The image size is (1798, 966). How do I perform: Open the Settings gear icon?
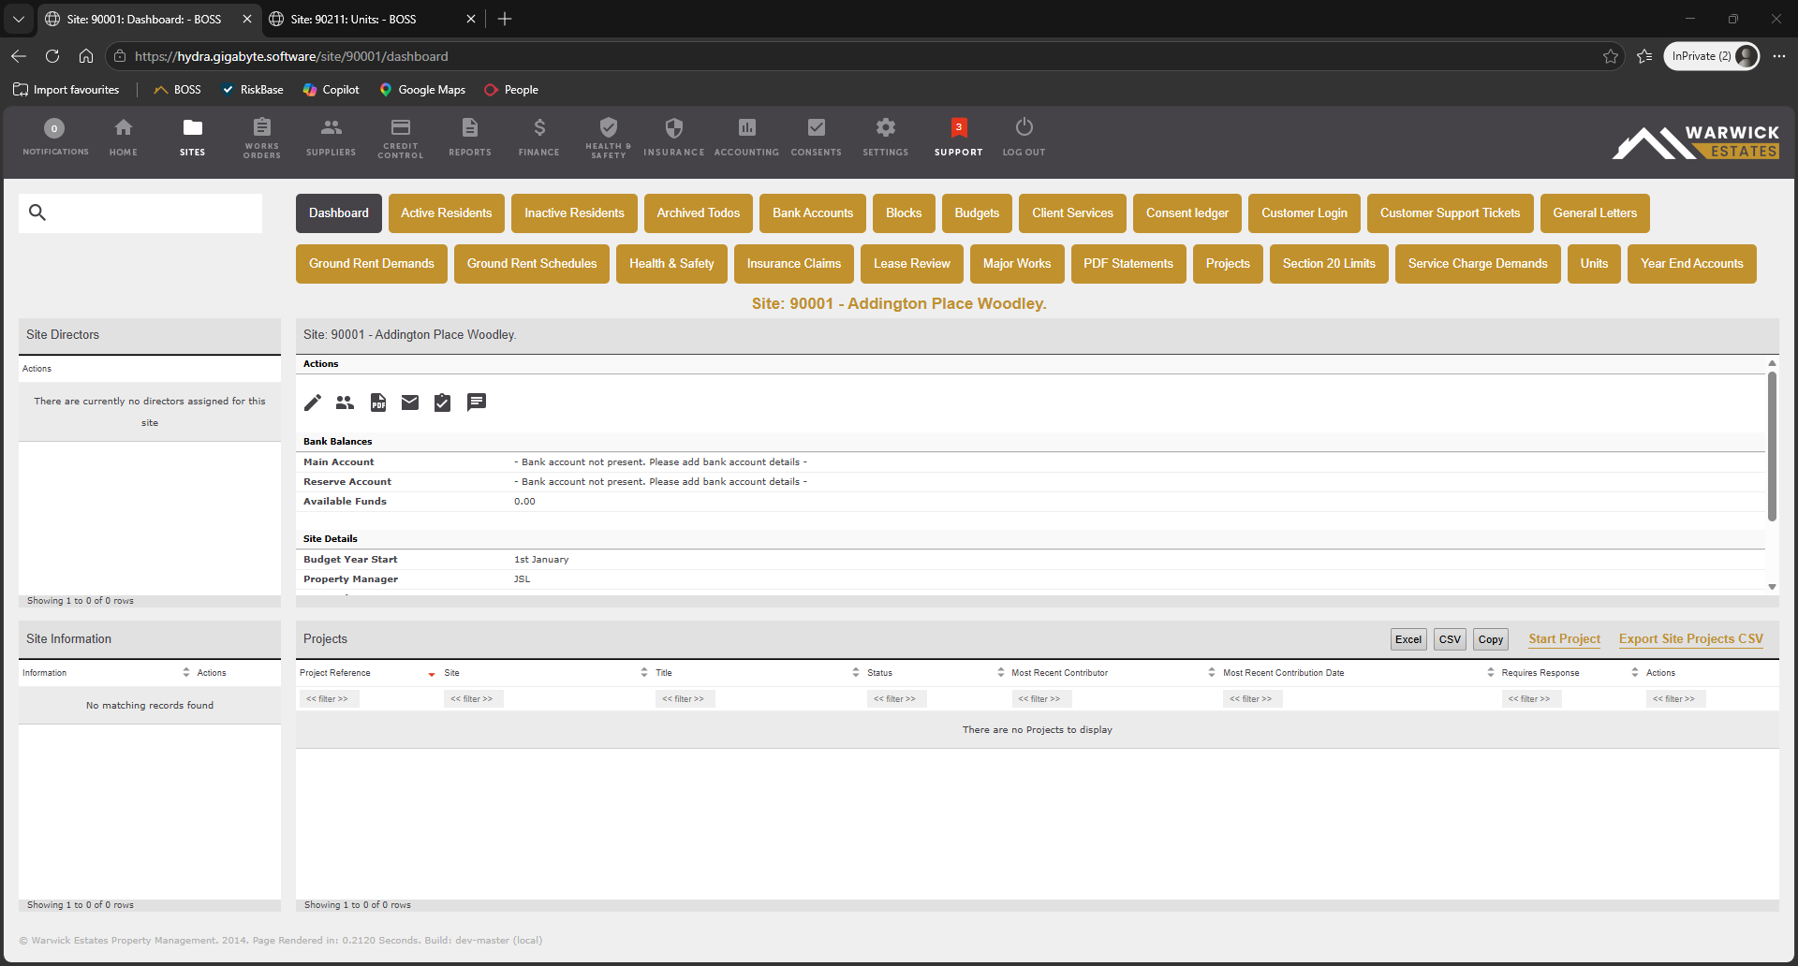pos(886,127)
